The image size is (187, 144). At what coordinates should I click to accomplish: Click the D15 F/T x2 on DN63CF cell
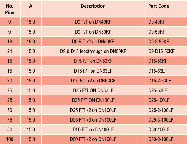coord(93,81)
